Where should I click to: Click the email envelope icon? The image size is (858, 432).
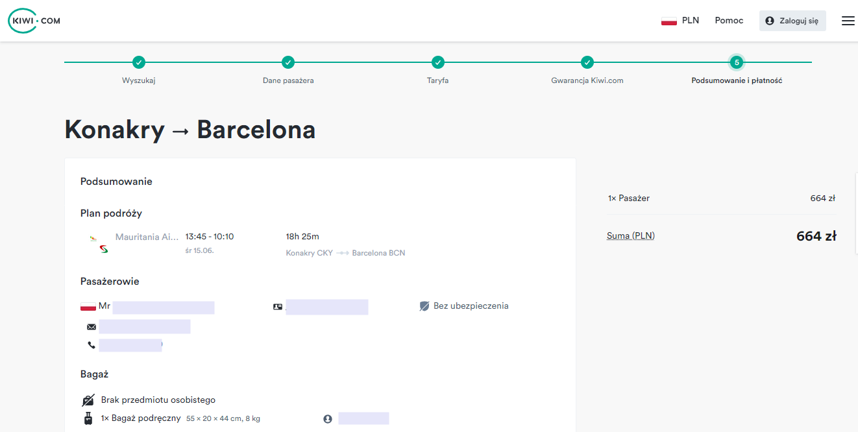point(92,327)
